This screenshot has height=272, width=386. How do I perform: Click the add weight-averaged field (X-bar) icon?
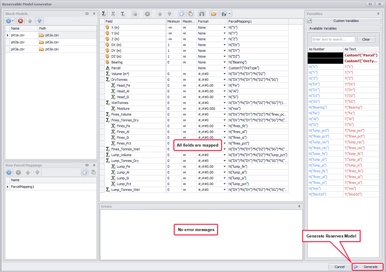(113, 14)
